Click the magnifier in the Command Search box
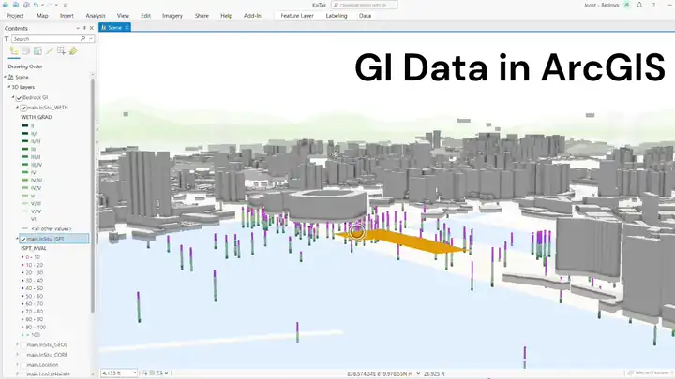The image size is (675, 379). (337, 6)
